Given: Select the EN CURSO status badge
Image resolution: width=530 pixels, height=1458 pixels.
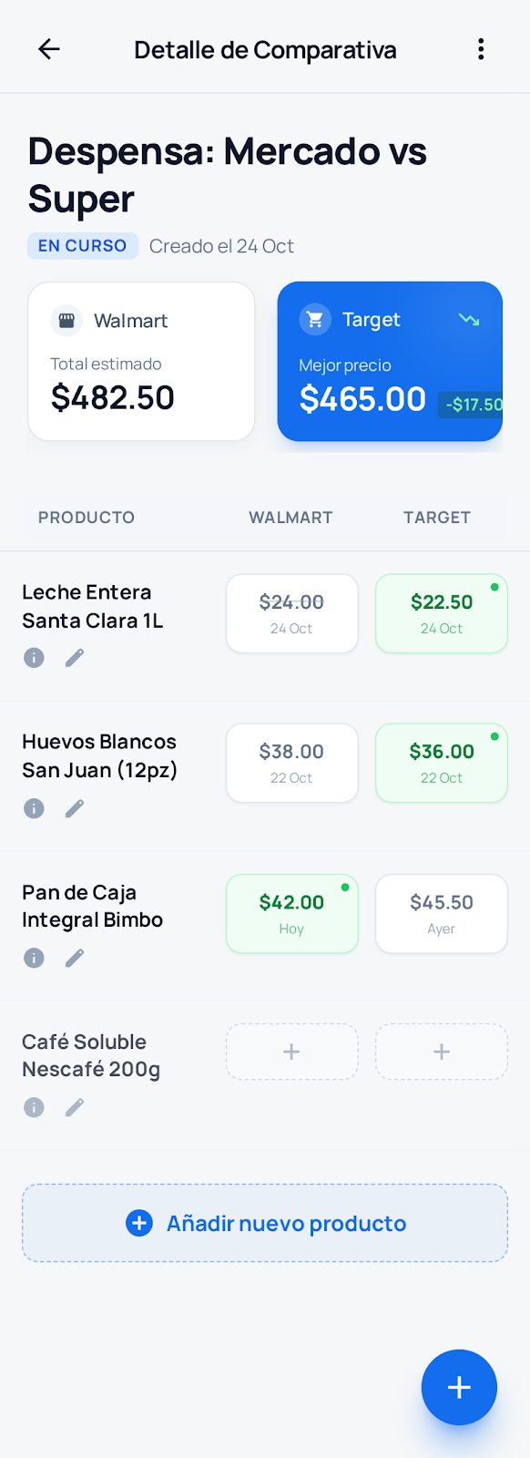Looking at the screenshot, I should (x=82, y=245).
